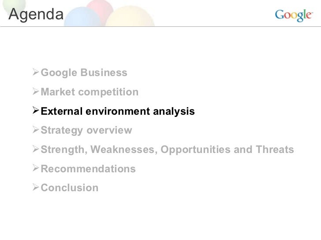This screenshot has width=321, height=240.
Task: Click the arrow bullet beside Google Business
Action: point(37,73)
